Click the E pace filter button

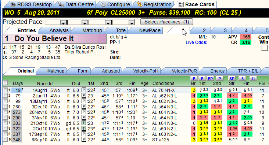[x=202, y=79]
